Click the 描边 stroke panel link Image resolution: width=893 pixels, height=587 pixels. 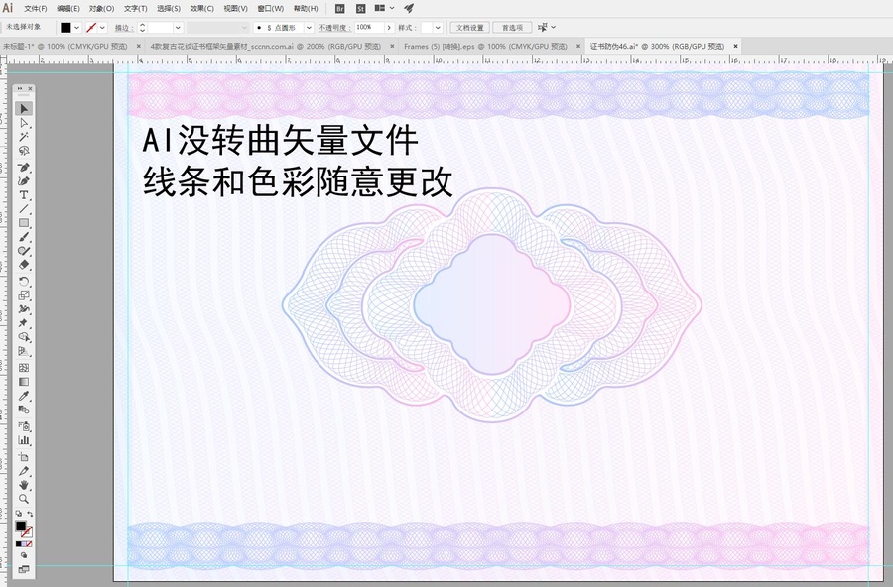123,28
